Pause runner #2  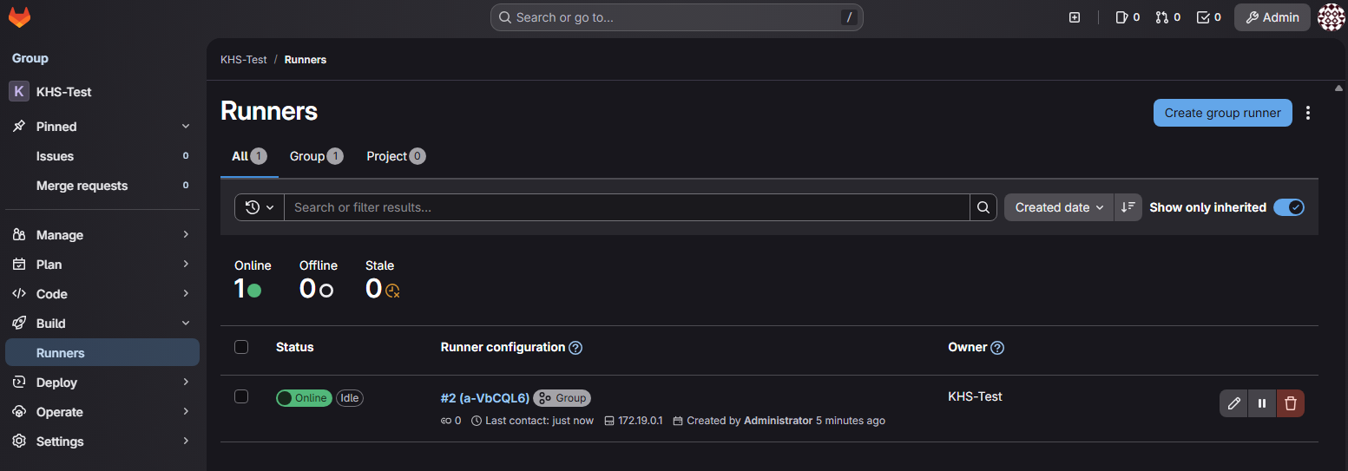(x=1262, y=403)
